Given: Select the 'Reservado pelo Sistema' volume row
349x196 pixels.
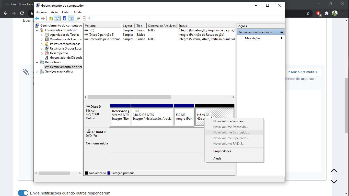Looking at the screenshot, I should pyautogui.click(x=159, y=39).
